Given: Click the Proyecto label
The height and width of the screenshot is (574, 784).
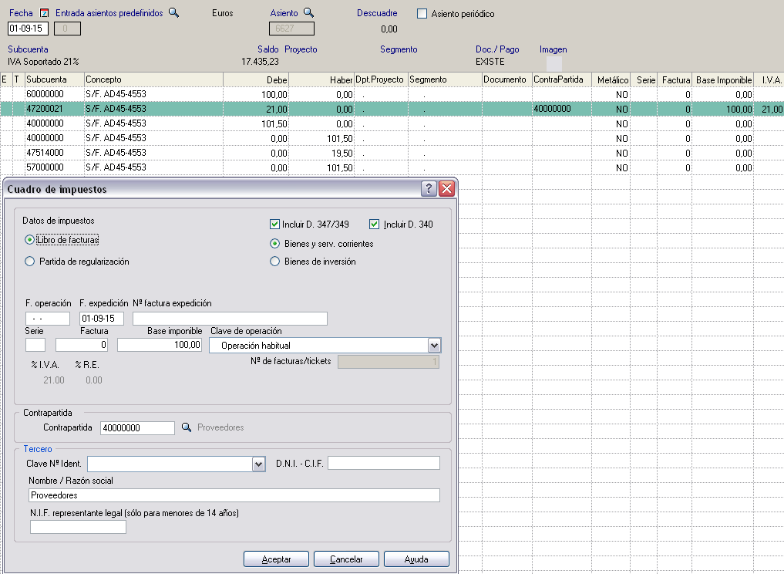Looking at the screenshot, I should [x=301, y=49].
